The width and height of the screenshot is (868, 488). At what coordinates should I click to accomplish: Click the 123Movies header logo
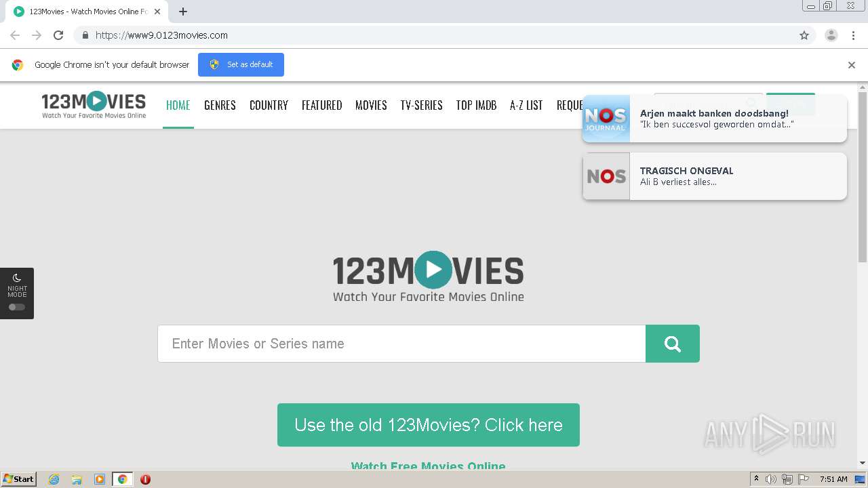(x=94, y=105)
